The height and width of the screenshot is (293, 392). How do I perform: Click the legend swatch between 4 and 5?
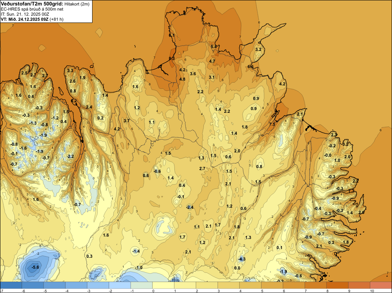coord(250,285)
